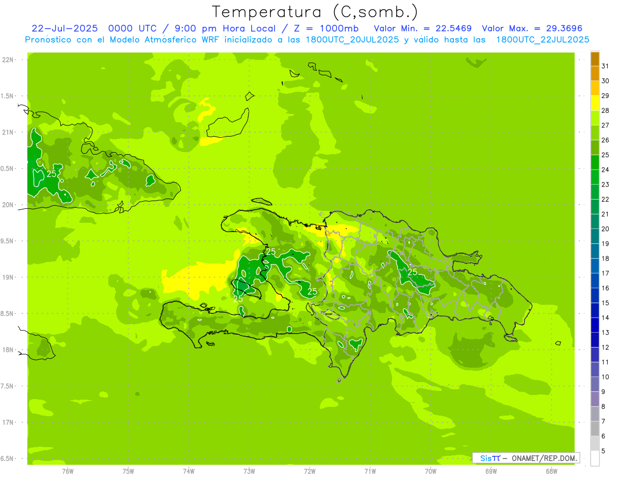This screenshot has height=478, width=619.
Task: Select the '1800UTC_22JUL2025' valid-until timestamp
Action: (542, 40)
